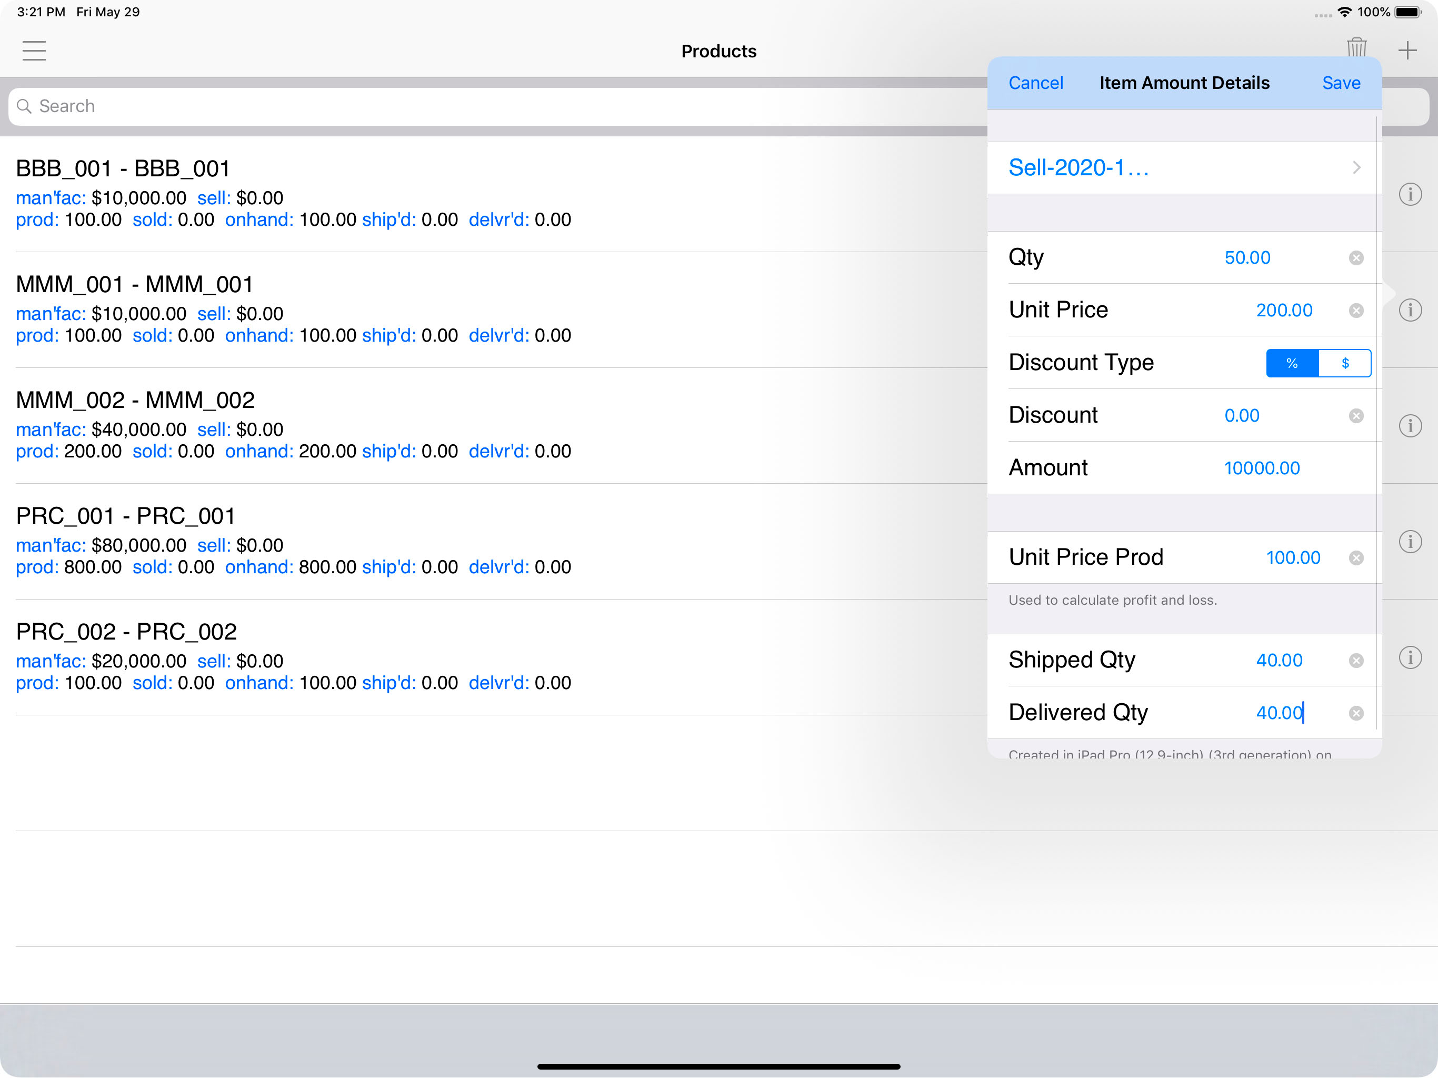Screen dimensions: 1438x1078
Task: Open info for MMM_001 product
Action: point(1410,310)
